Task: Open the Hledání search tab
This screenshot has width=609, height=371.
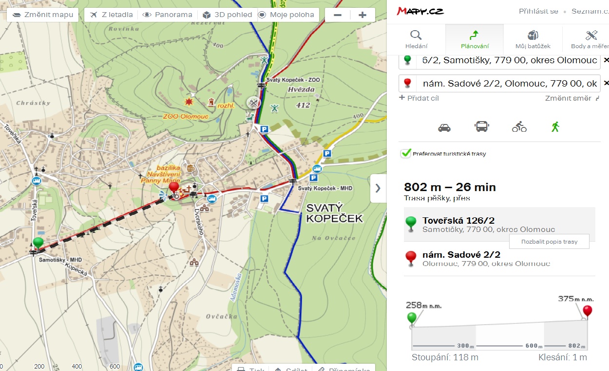Action: [416, 39]
